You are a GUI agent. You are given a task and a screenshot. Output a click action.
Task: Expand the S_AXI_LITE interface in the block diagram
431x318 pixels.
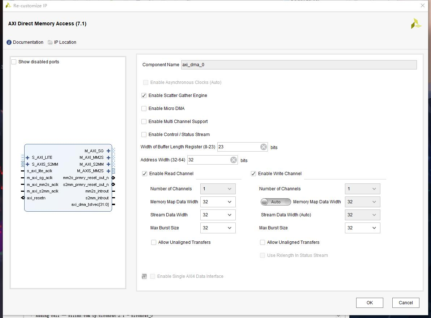click(27, 157)
